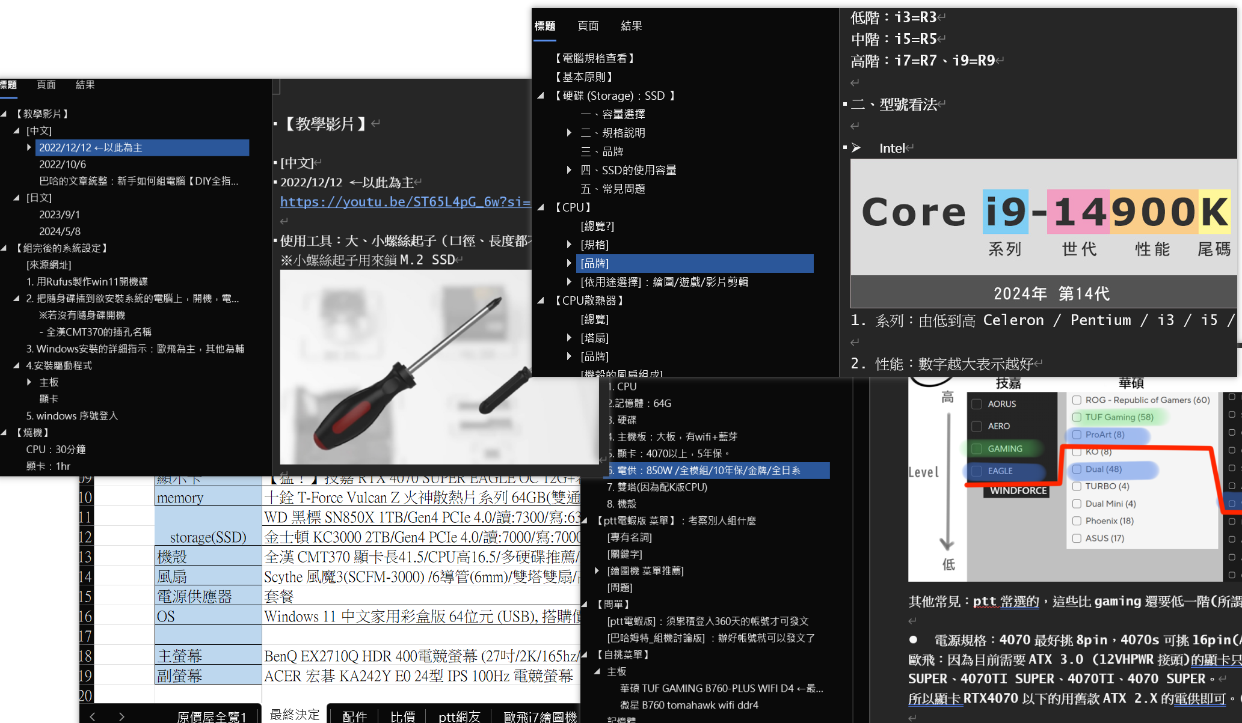The width and height of the screenshot is (1242, 723).
Task: Expand the 2022/12/12 heading arrow
Action: [x=29, y=147]
